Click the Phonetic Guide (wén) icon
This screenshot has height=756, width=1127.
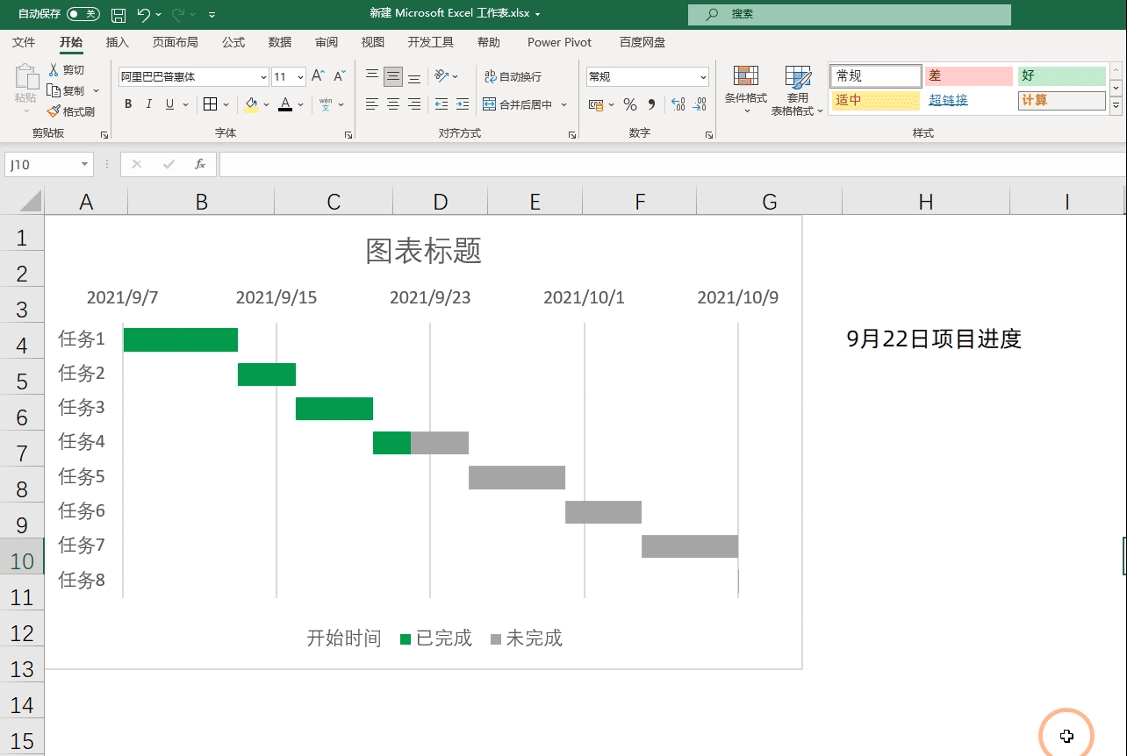(326, 104)
